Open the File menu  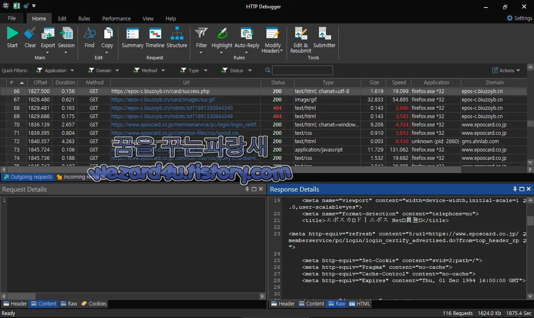[12, 18]
